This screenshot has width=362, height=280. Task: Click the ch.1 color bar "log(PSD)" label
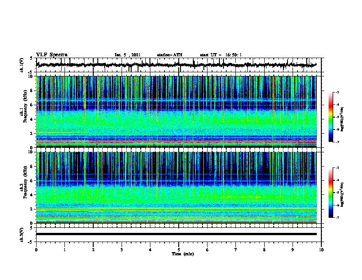(x=342, y=119)
